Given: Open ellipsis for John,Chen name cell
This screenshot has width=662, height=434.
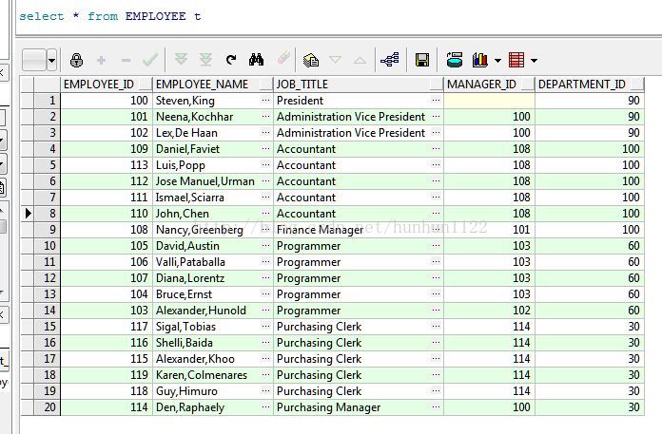Looking at the screenshot, I should [x=265, y=214].
